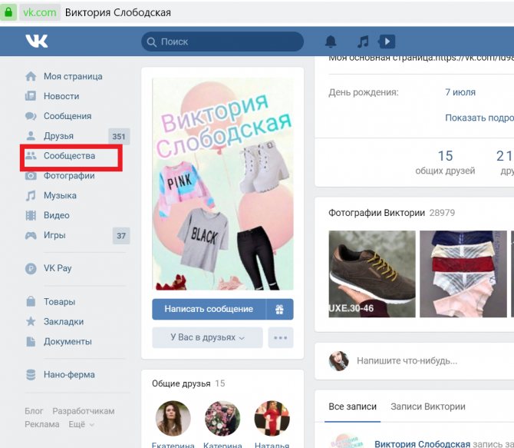
Task: Open Музыка in the sidebar
Action: (x=60, y=195)
